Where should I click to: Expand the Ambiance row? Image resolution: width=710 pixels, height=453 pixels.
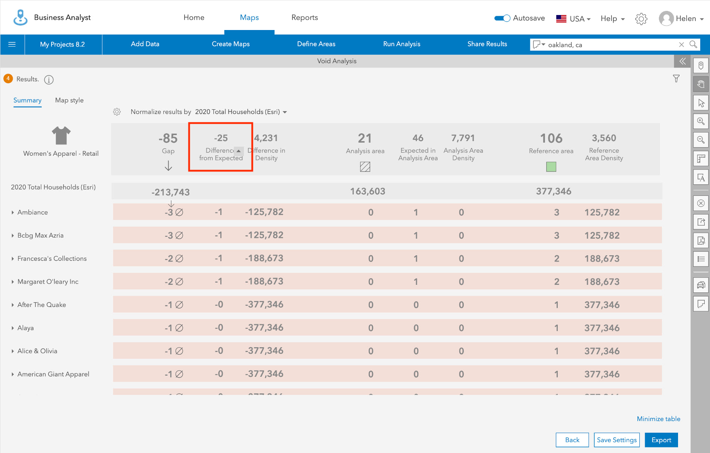click(13, 212)
